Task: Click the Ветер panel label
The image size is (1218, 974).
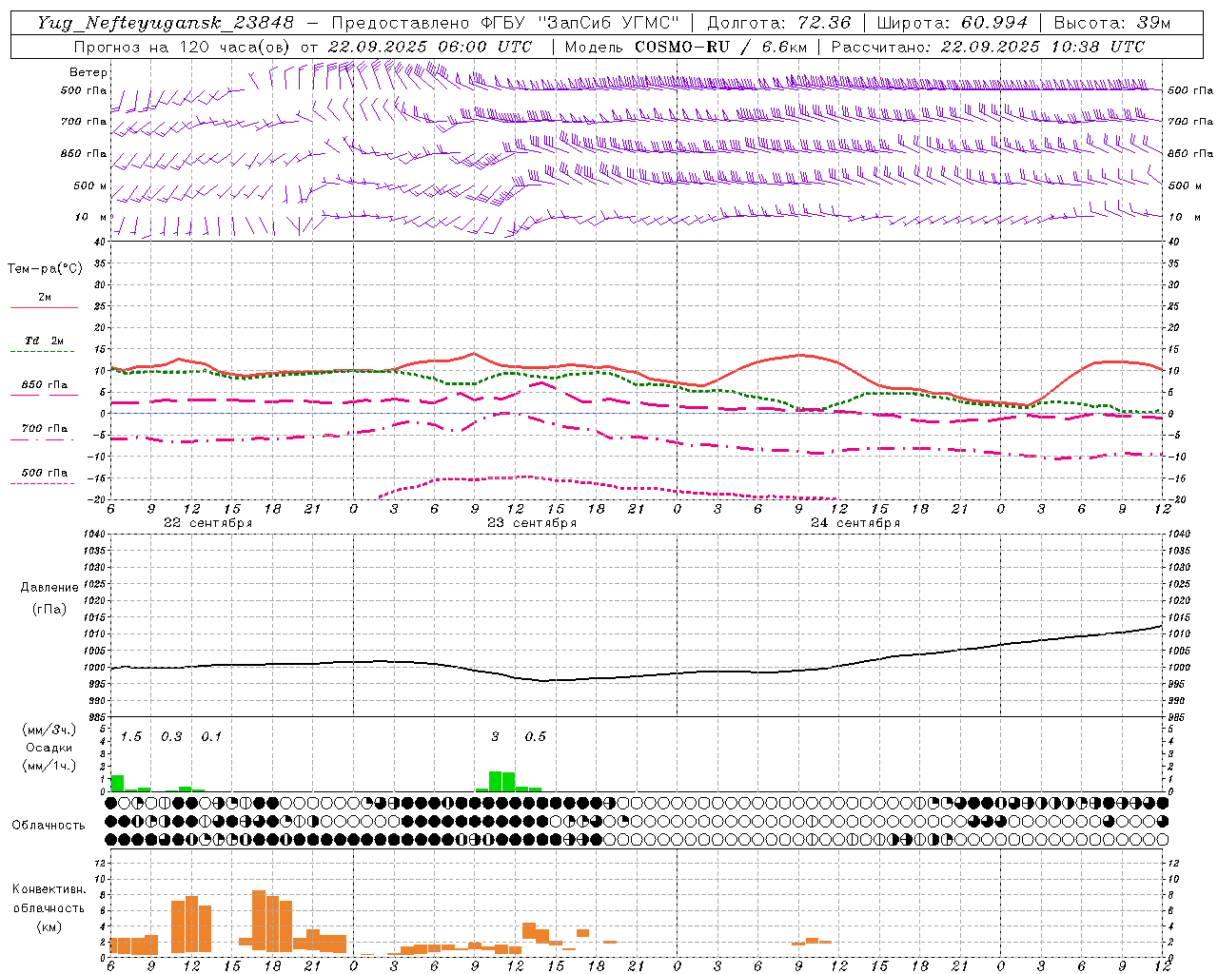Action: [88, 72]
